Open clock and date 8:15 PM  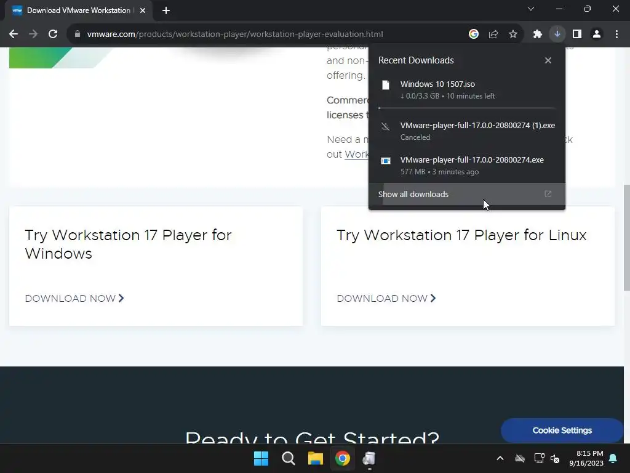pos(586,458)
